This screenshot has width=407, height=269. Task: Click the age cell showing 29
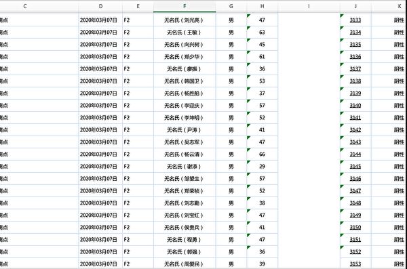coord(262,167)
